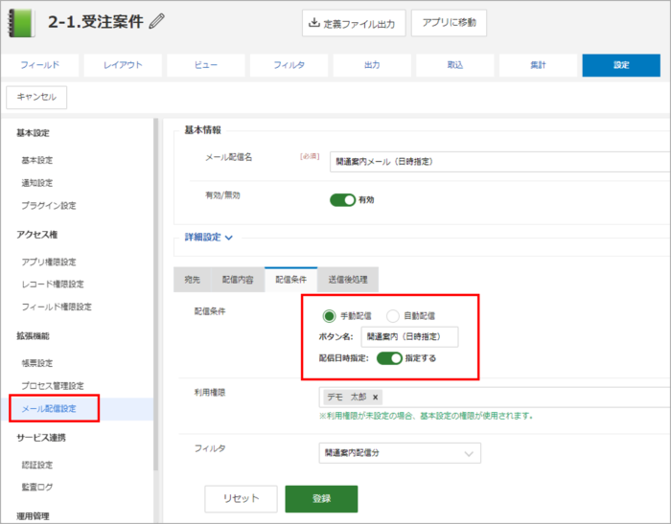Open 基本設定 in the sidebar
Screen dimensions: 671x524
click(x=37, y=160)
